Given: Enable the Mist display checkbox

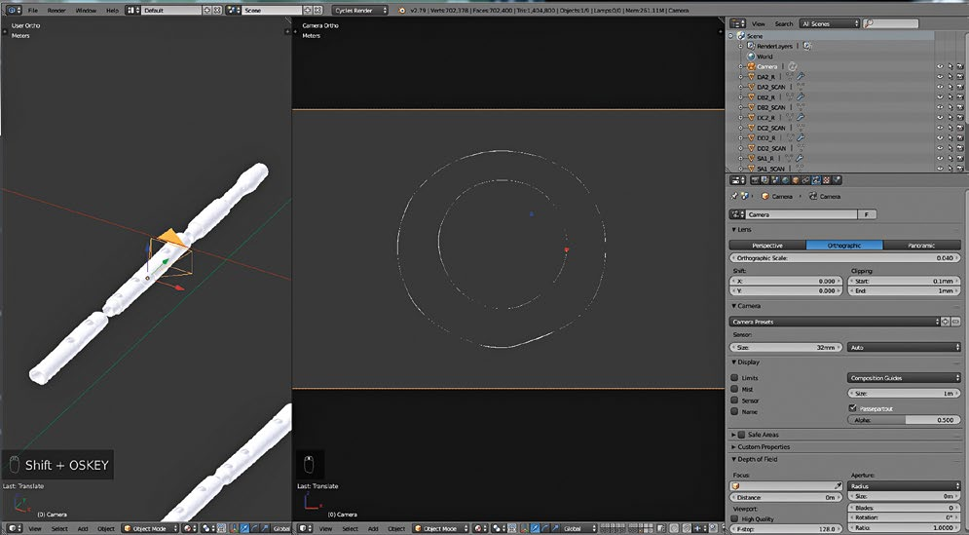Looking at the screenshot, I should (734, 389).
